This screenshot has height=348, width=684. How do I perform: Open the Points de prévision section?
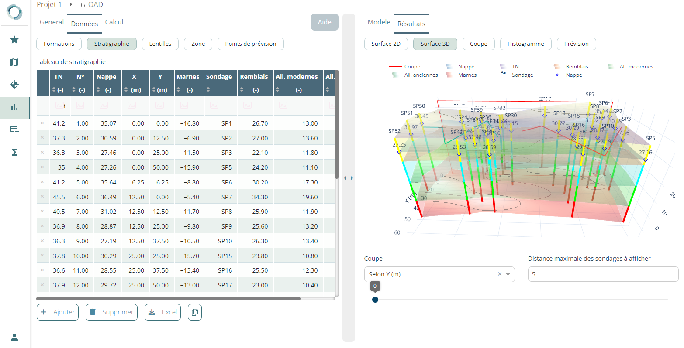[x=251, y=44]
